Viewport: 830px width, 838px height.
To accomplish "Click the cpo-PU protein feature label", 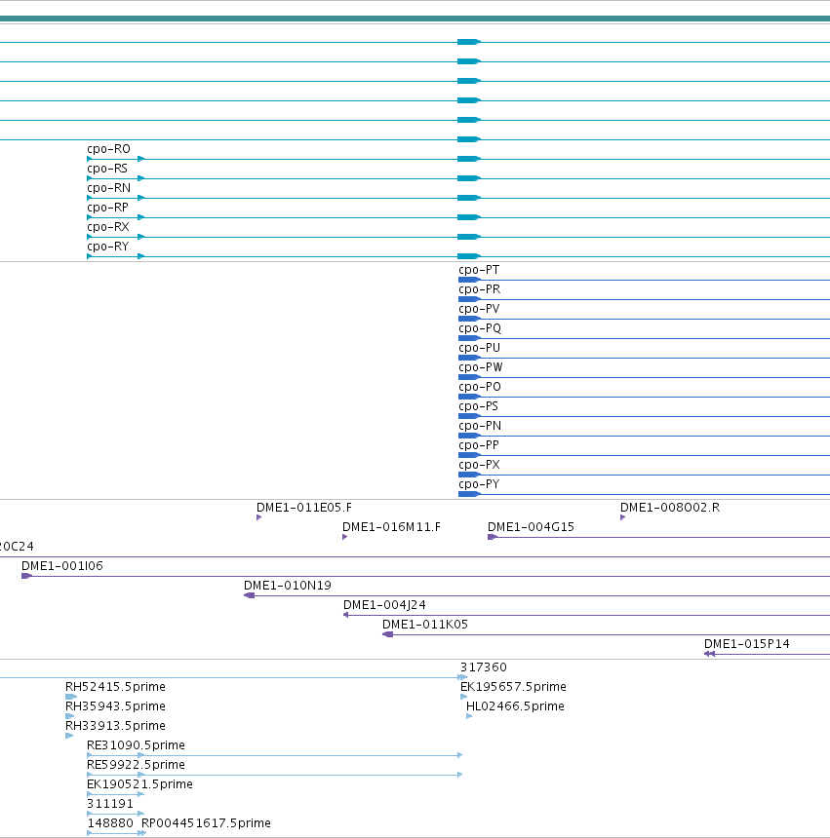I will (x=479, y=348).
